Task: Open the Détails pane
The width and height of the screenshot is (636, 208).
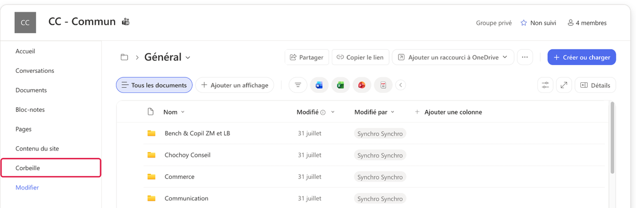Action: 595,85
